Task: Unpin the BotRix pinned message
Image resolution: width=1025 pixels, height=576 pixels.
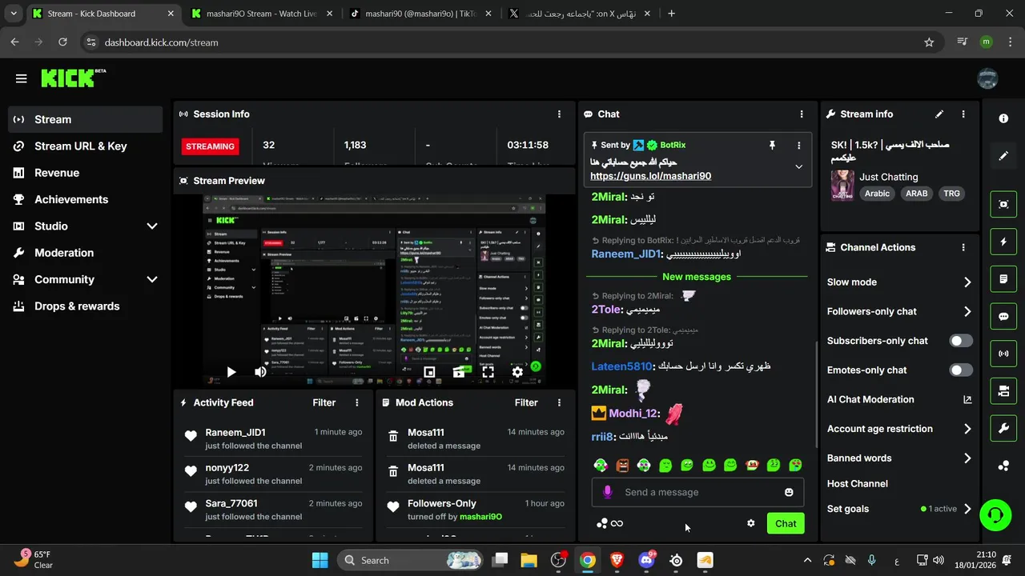Action: click(772, 145)
